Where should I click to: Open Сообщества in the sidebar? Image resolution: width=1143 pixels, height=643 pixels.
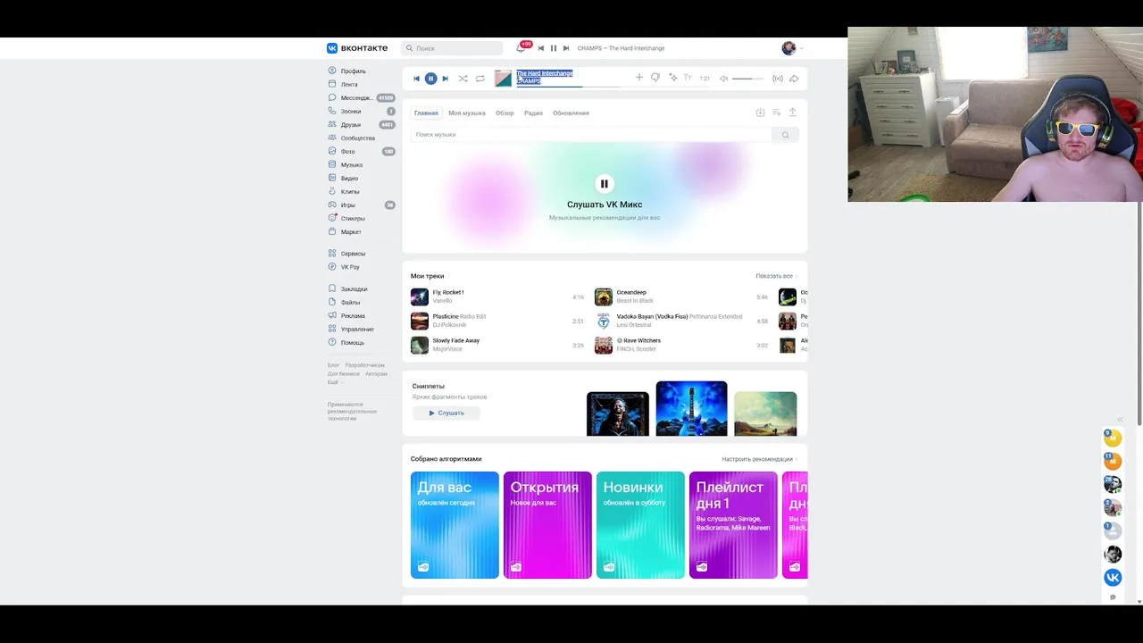pyautogui.click(x=357, y=138)
